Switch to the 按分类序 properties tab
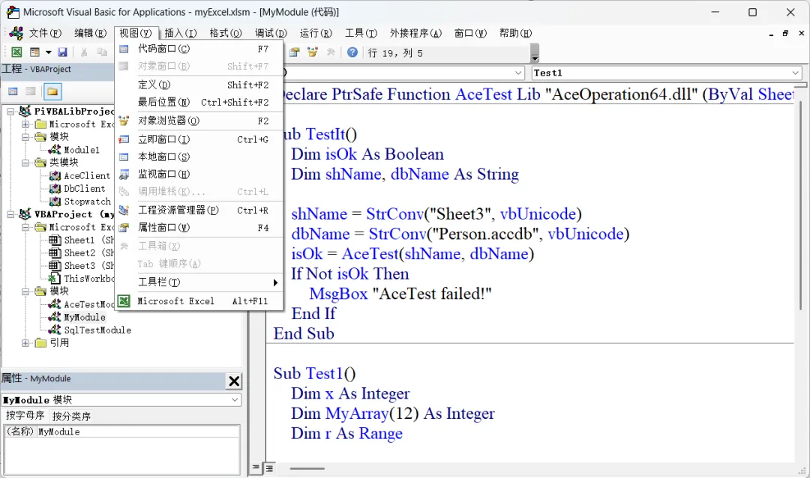 tap(71, 416)
